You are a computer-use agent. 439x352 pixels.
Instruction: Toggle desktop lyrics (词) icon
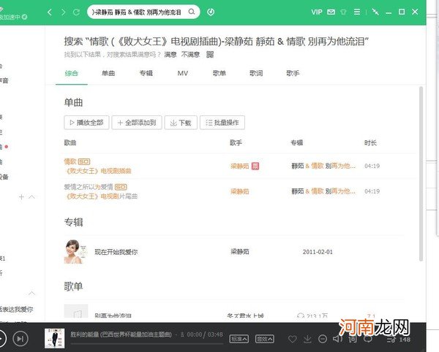(x=353, y=339)
